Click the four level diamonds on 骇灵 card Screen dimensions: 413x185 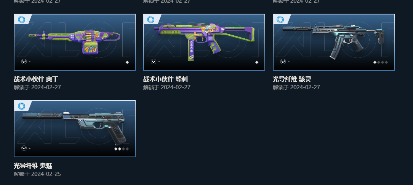[381, 62]
